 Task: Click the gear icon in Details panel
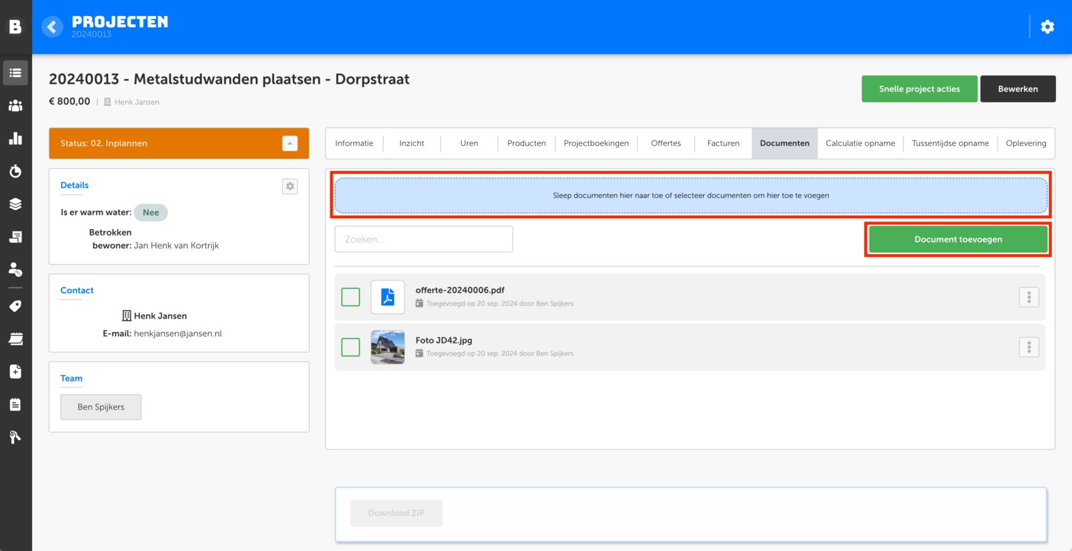pos(290,186)
